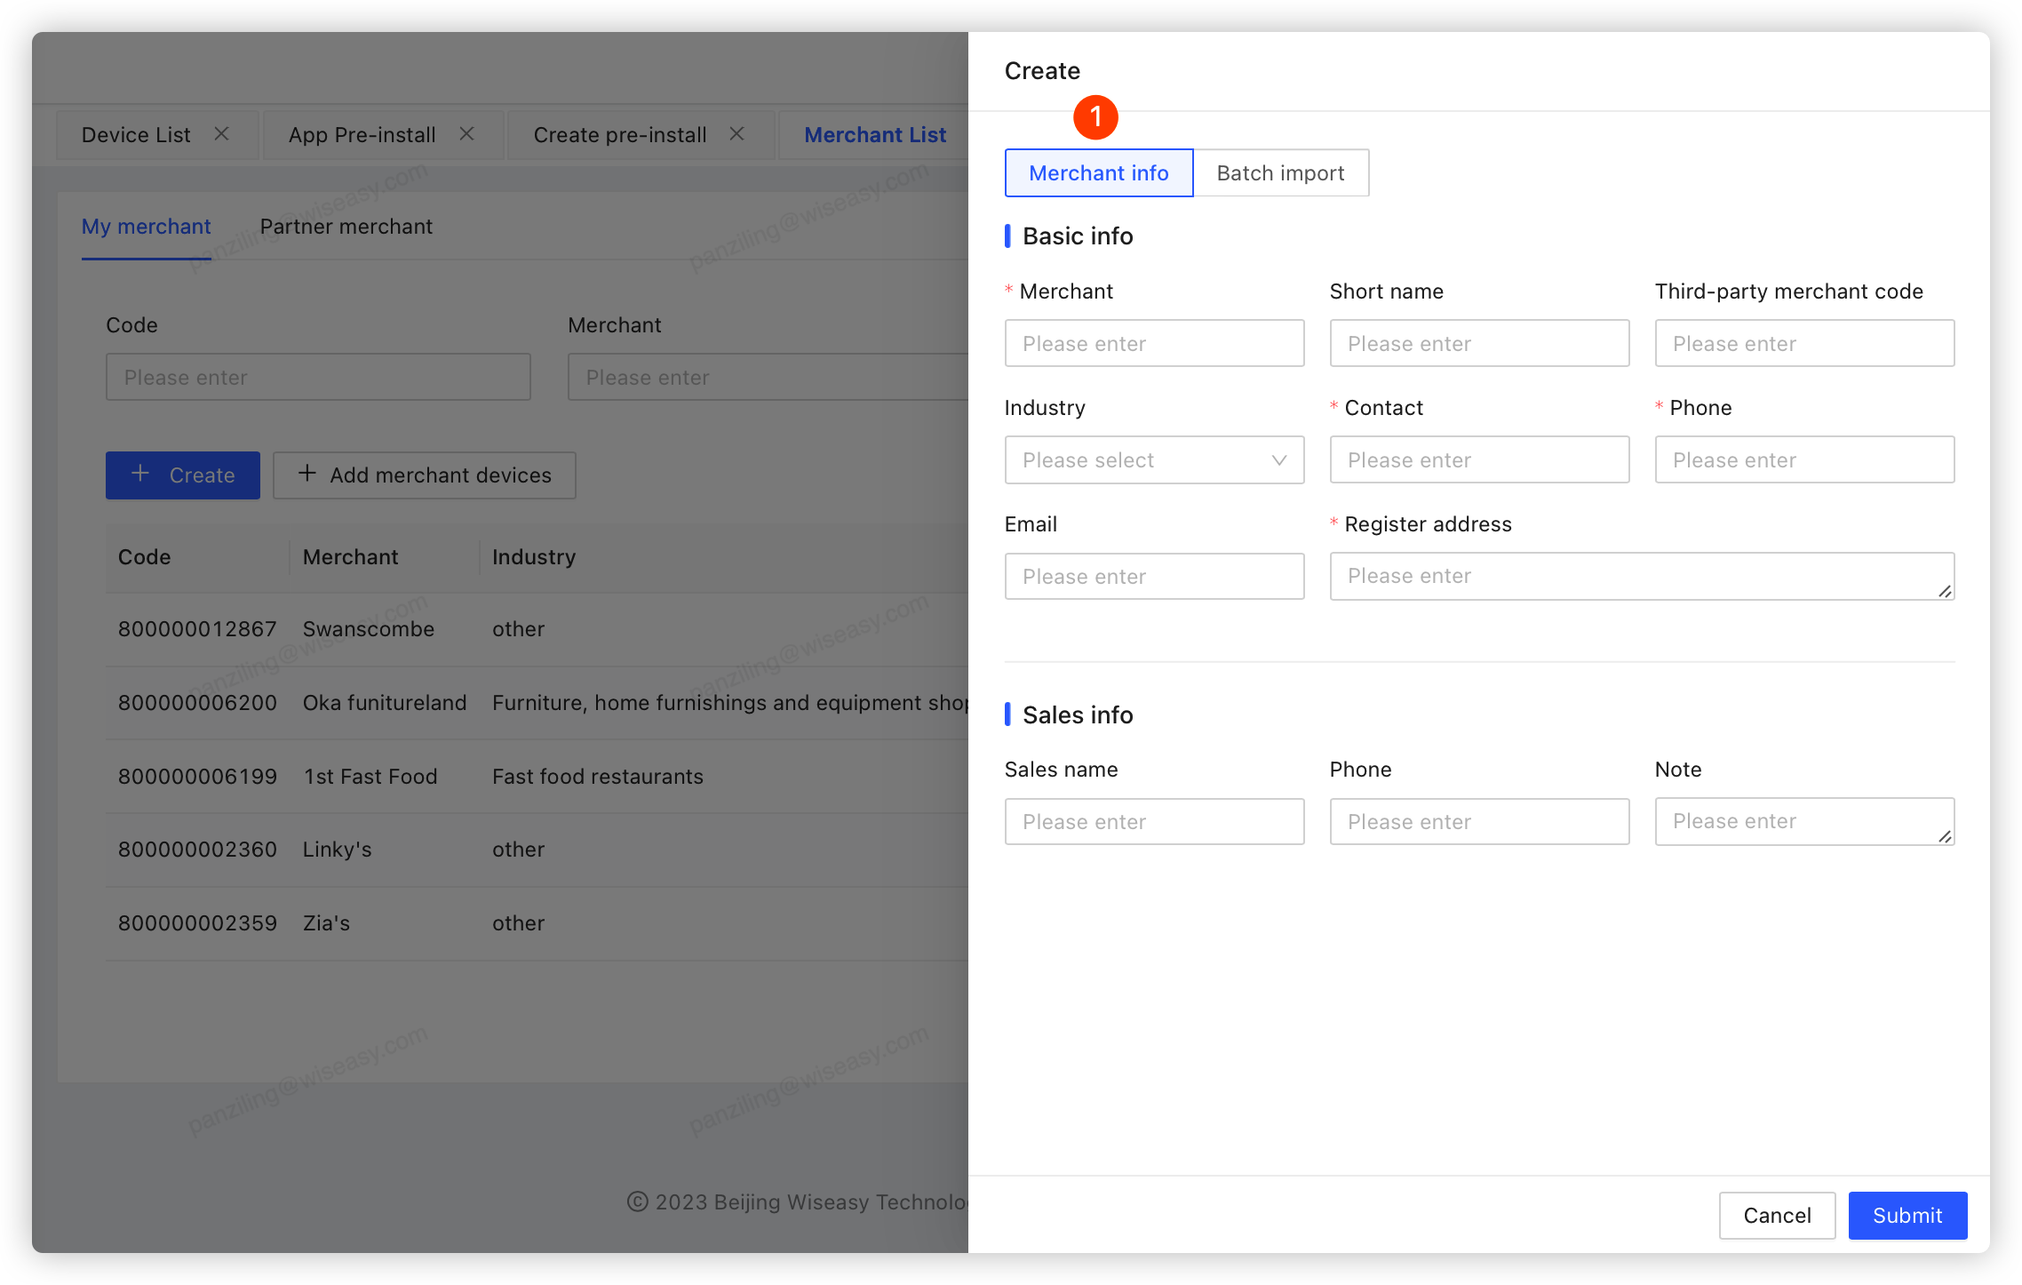
Task: Open the Partner merchant tab
Action: coord(346,227)
